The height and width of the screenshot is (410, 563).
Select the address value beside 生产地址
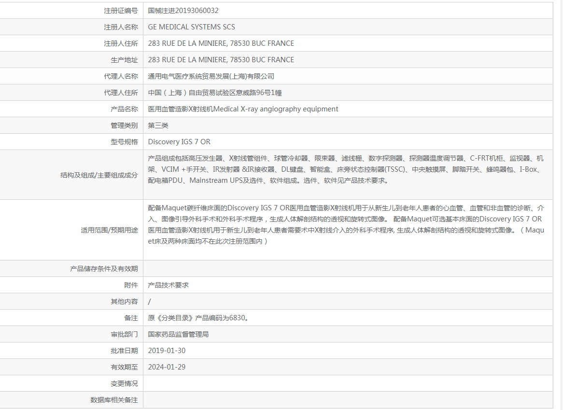[221, 60]
